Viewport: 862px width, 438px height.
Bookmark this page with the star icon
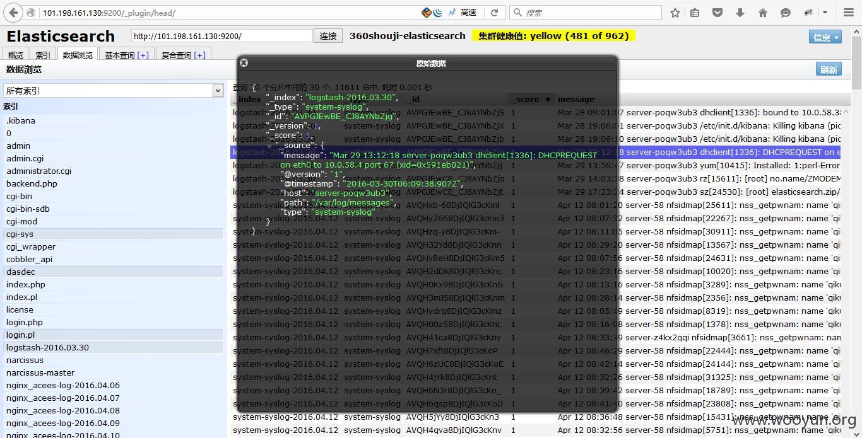(x=675, y=13)
